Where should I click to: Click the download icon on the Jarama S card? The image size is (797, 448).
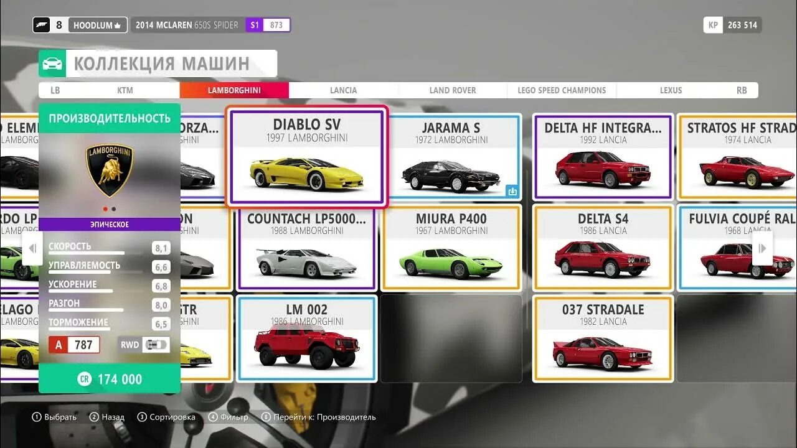[512, 191]
